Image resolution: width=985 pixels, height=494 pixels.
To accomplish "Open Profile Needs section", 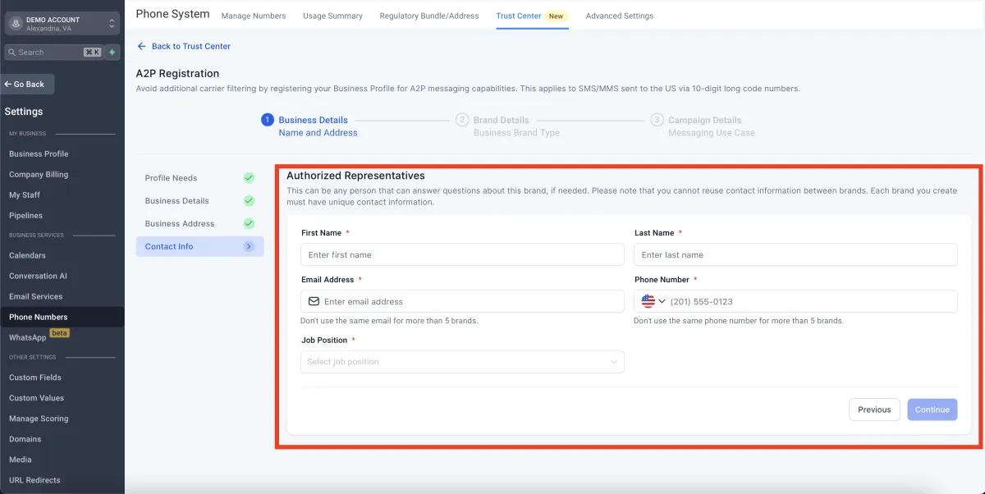I will click(199, 177).
